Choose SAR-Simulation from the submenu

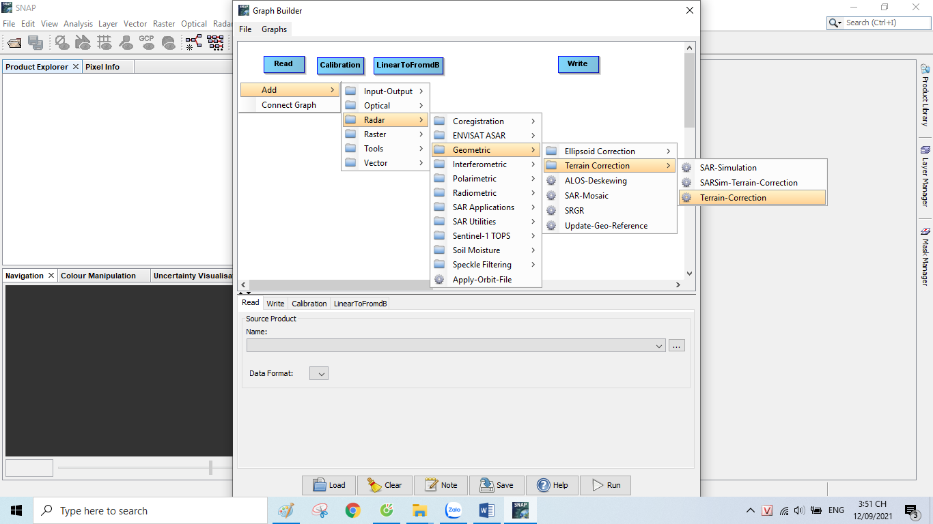(753, 168)
